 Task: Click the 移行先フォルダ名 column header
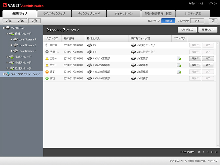pos(150,38)
